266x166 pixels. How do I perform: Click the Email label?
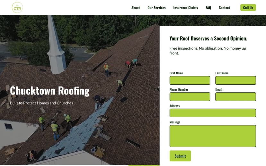[219, 89]
